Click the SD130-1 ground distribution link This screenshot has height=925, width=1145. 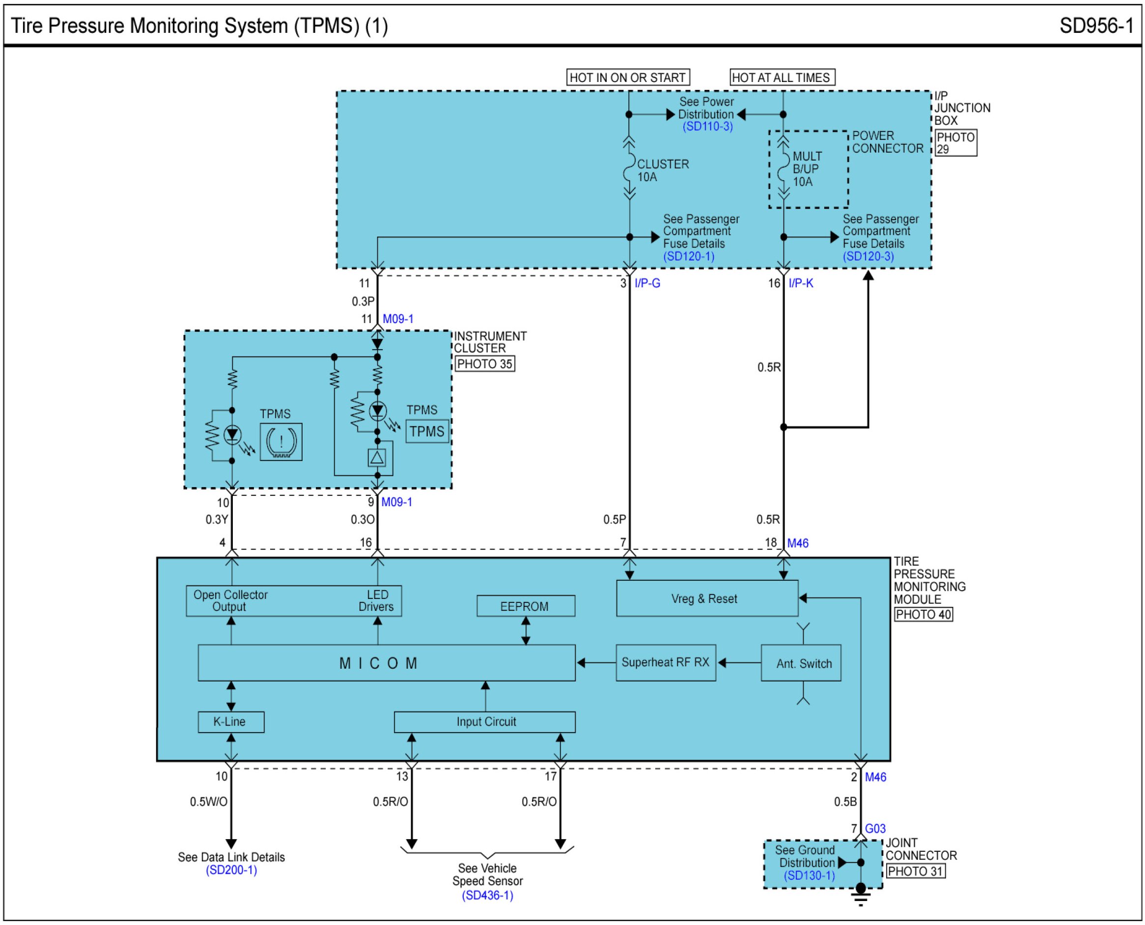tap(809, 875)
